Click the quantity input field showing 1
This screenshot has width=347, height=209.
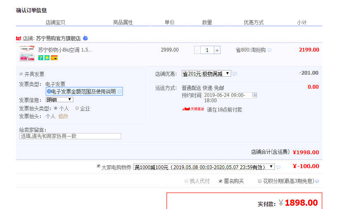click(207, 50)
